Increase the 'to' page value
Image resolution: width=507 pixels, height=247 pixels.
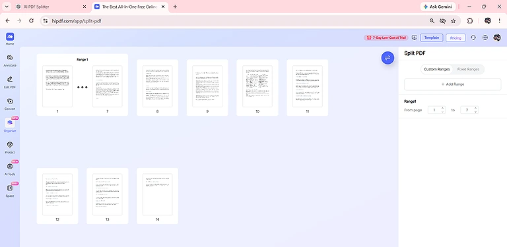click(x=475, y=108)
